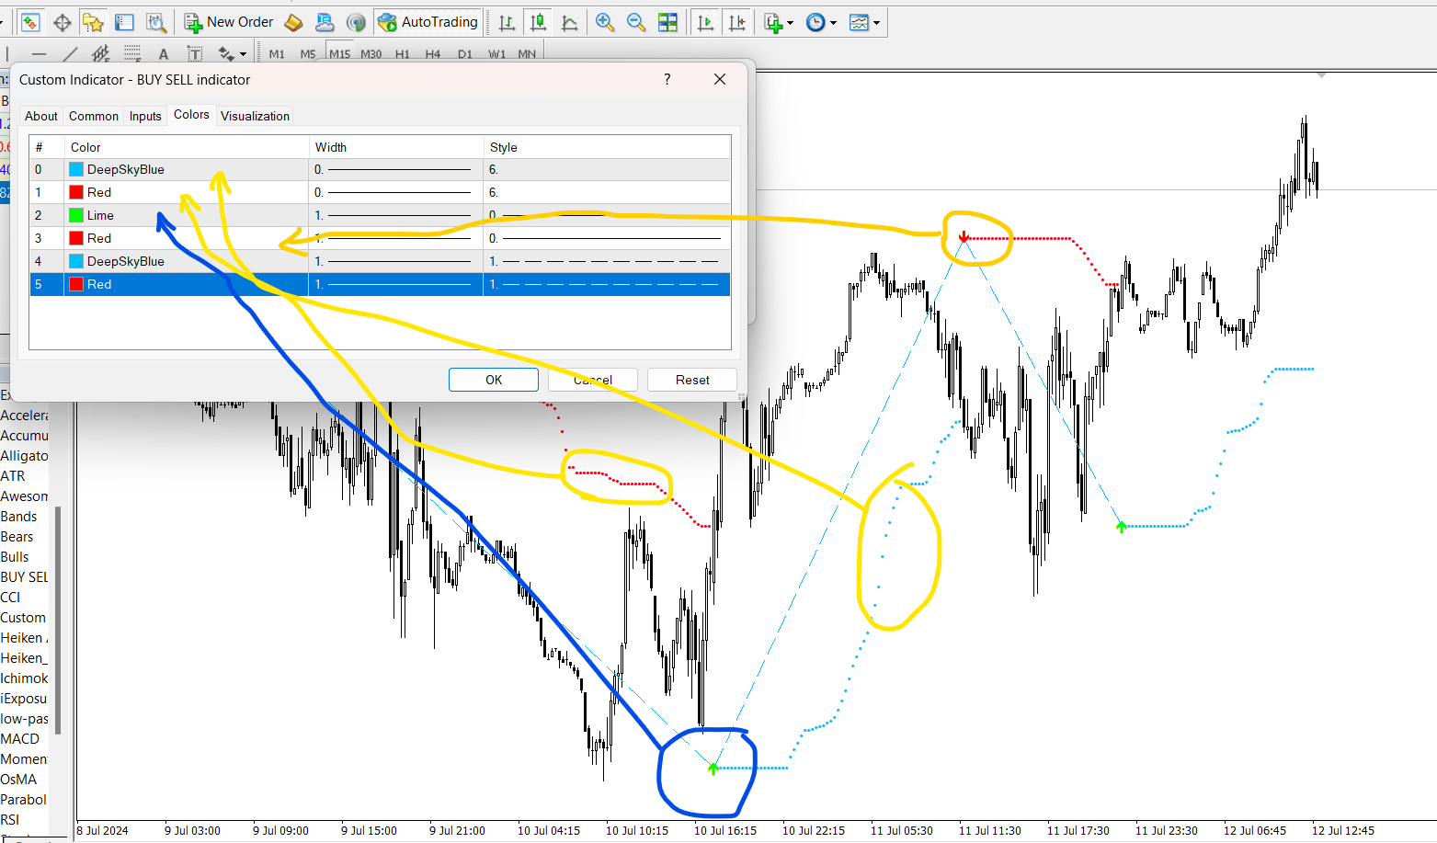This screenshot has height=843, width=1437.
Task: Select the Fibonacci retracement tool
Action: tap(132, 54)
